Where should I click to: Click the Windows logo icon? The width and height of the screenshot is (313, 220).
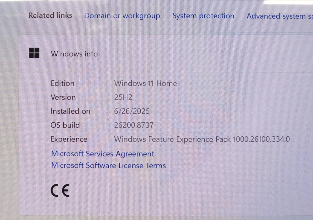click(34, 53)
